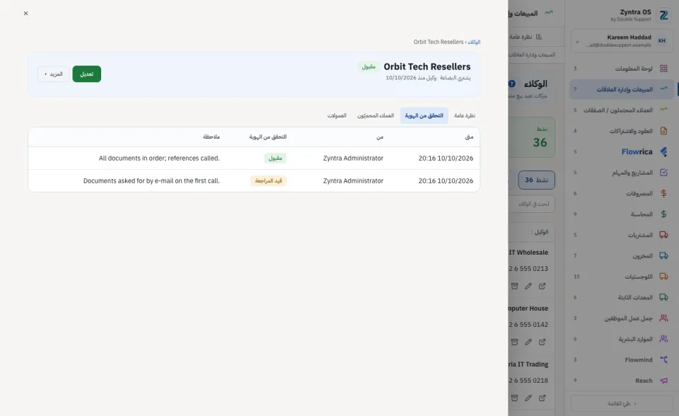Click the Zyntra OS logo icon
The height and width of the screenshot is (416, 679).
(663, 15)
